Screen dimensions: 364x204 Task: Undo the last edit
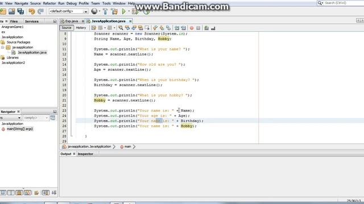coord(32,11)
